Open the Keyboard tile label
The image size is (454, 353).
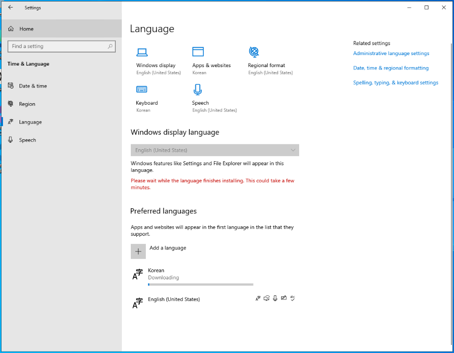coord(147,103)
